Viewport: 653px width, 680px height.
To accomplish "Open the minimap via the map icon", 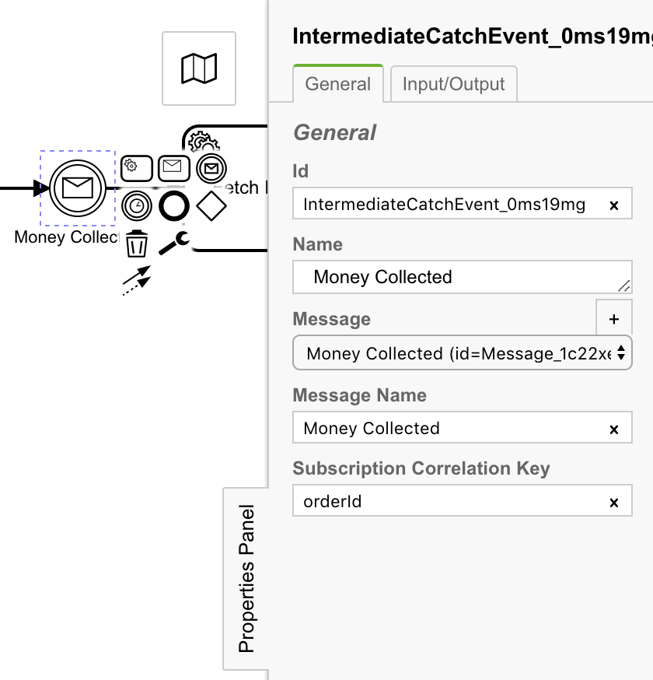I will click(x=198, y=69).
